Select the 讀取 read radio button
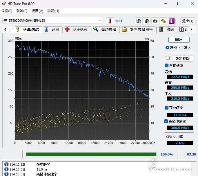The image size is (198, 176). click(167, 48)
